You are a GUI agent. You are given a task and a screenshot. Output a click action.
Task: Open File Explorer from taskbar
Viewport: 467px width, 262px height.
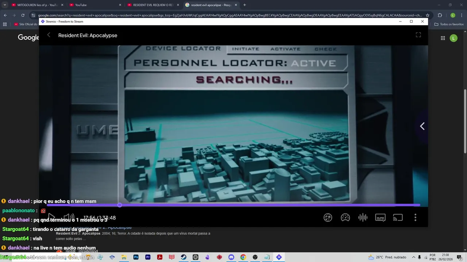[x=124, y=257]
